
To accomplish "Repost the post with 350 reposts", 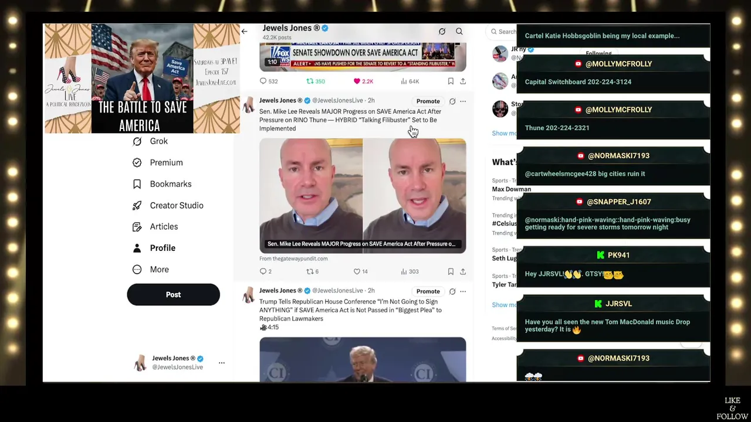I will point(316,81).
